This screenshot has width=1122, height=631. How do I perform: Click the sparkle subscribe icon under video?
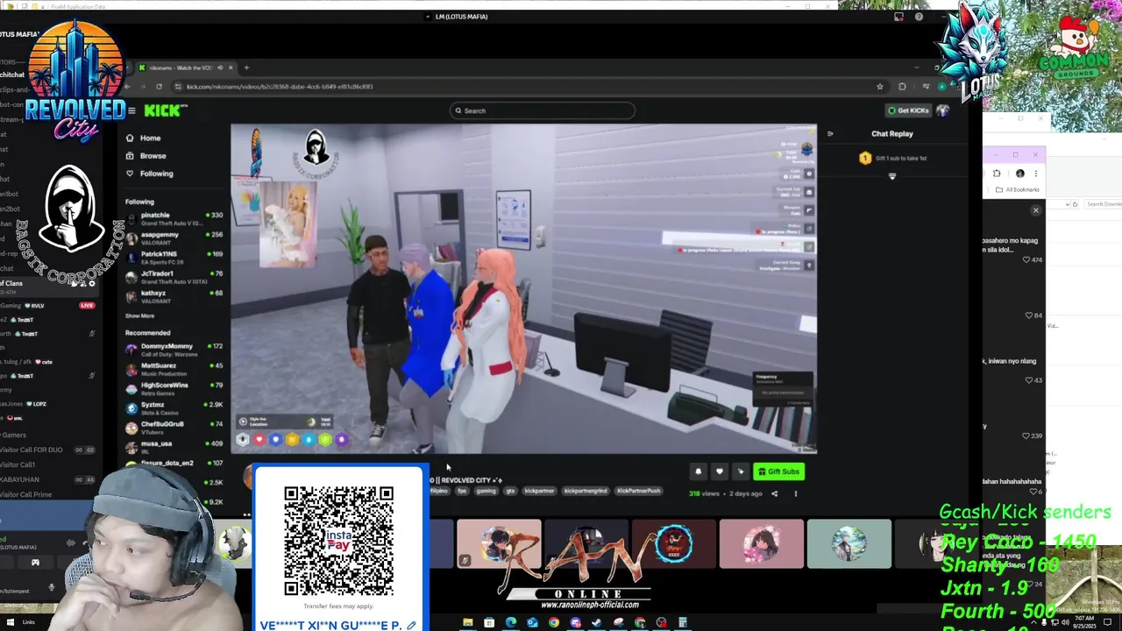tap(741, 471)
